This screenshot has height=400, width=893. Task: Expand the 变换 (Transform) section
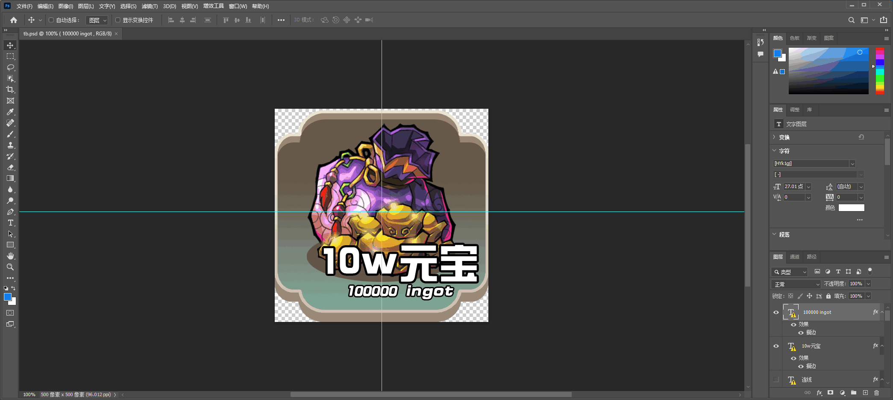[x=774, y=137]
